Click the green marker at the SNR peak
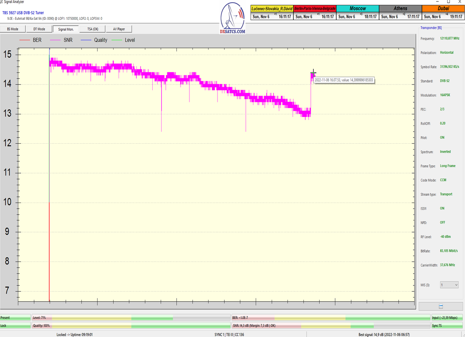 point(313,73)
